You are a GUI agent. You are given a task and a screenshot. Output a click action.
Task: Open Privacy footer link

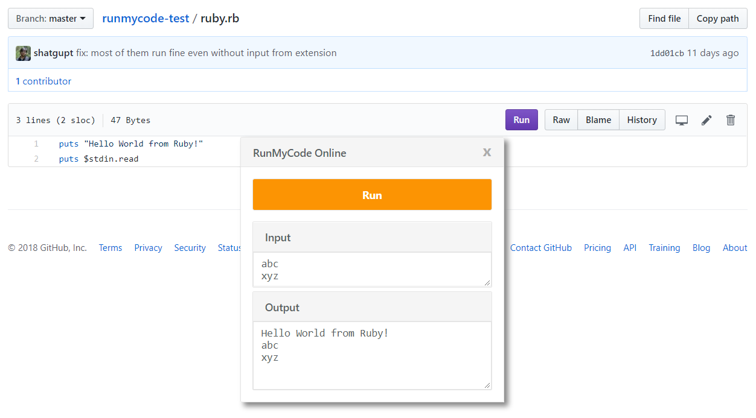click(148, 248)
